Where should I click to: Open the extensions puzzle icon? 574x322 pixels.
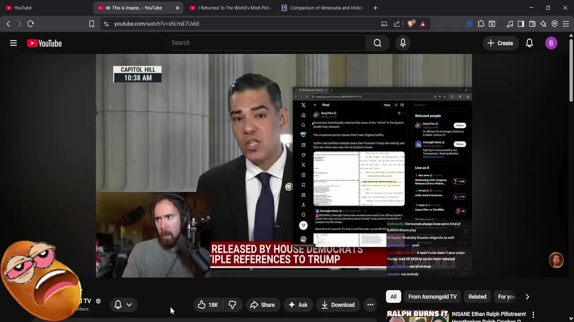pyautogui.click(x=481, y=24)
